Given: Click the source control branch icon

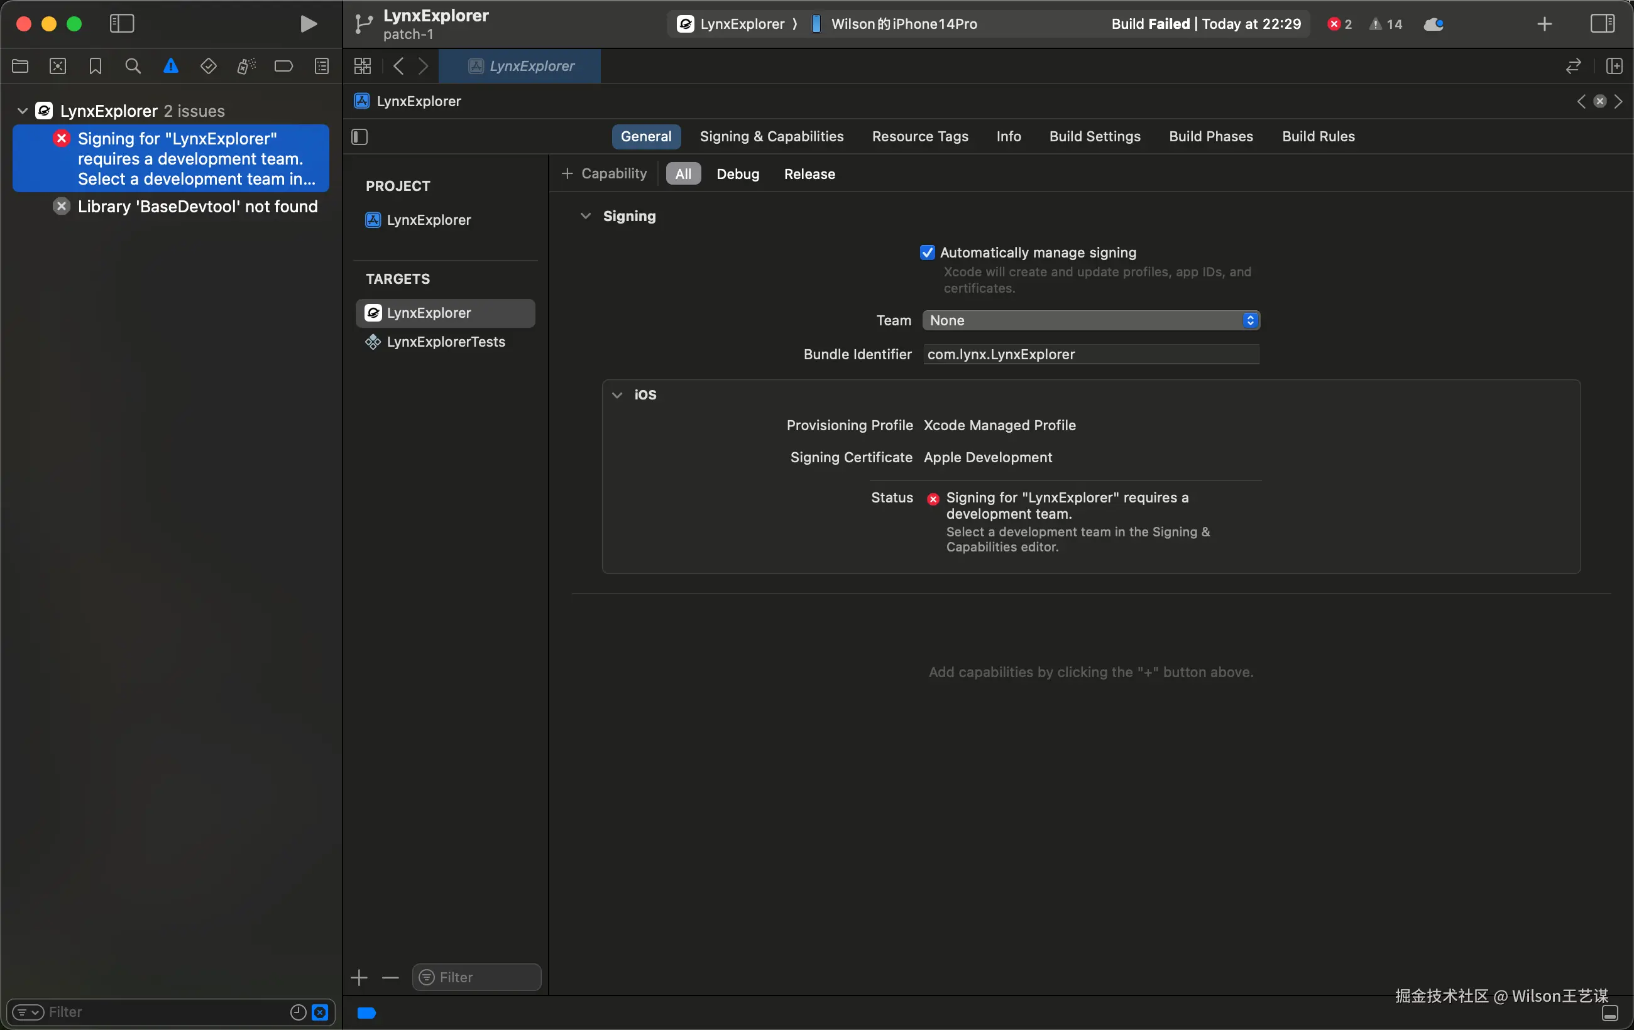Looking at the screenshot, I should pos(364,24).
